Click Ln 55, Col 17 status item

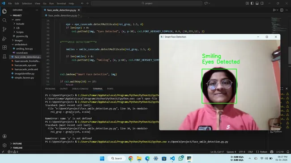point(217,152)
